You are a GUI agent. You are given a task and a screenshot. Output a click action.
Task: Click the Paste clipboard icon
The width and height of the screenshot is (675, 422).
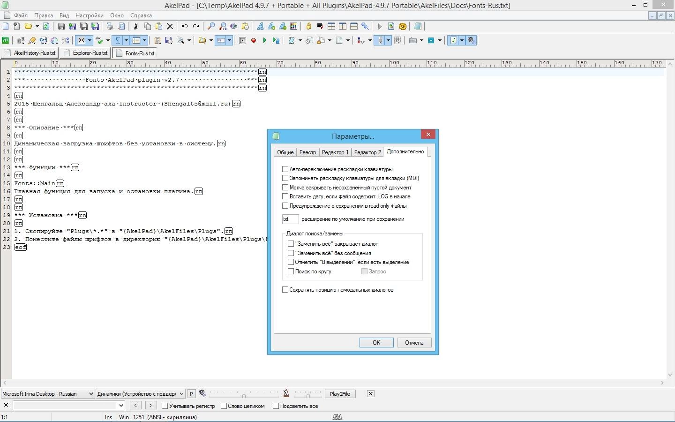click(159, 26)
